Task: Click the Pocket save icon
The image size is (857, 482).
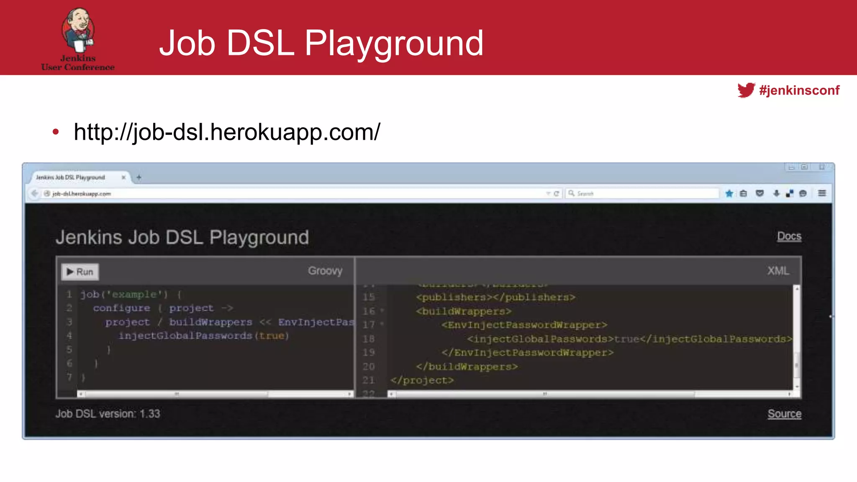Action: point(759,193)
